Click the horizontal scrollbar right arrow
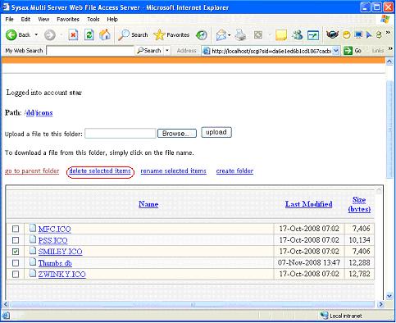This screenshot has width=396, height=323. (380, 304)
